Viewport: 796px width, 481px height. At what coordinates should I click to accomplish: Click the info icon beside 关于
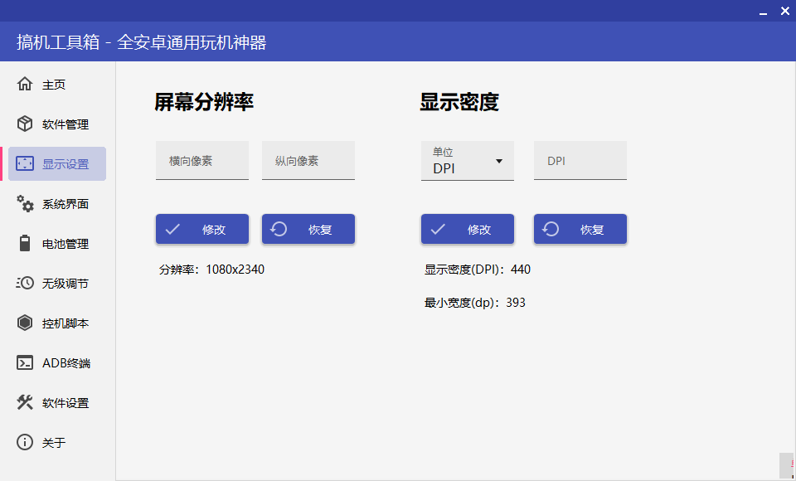pos(24,442)
